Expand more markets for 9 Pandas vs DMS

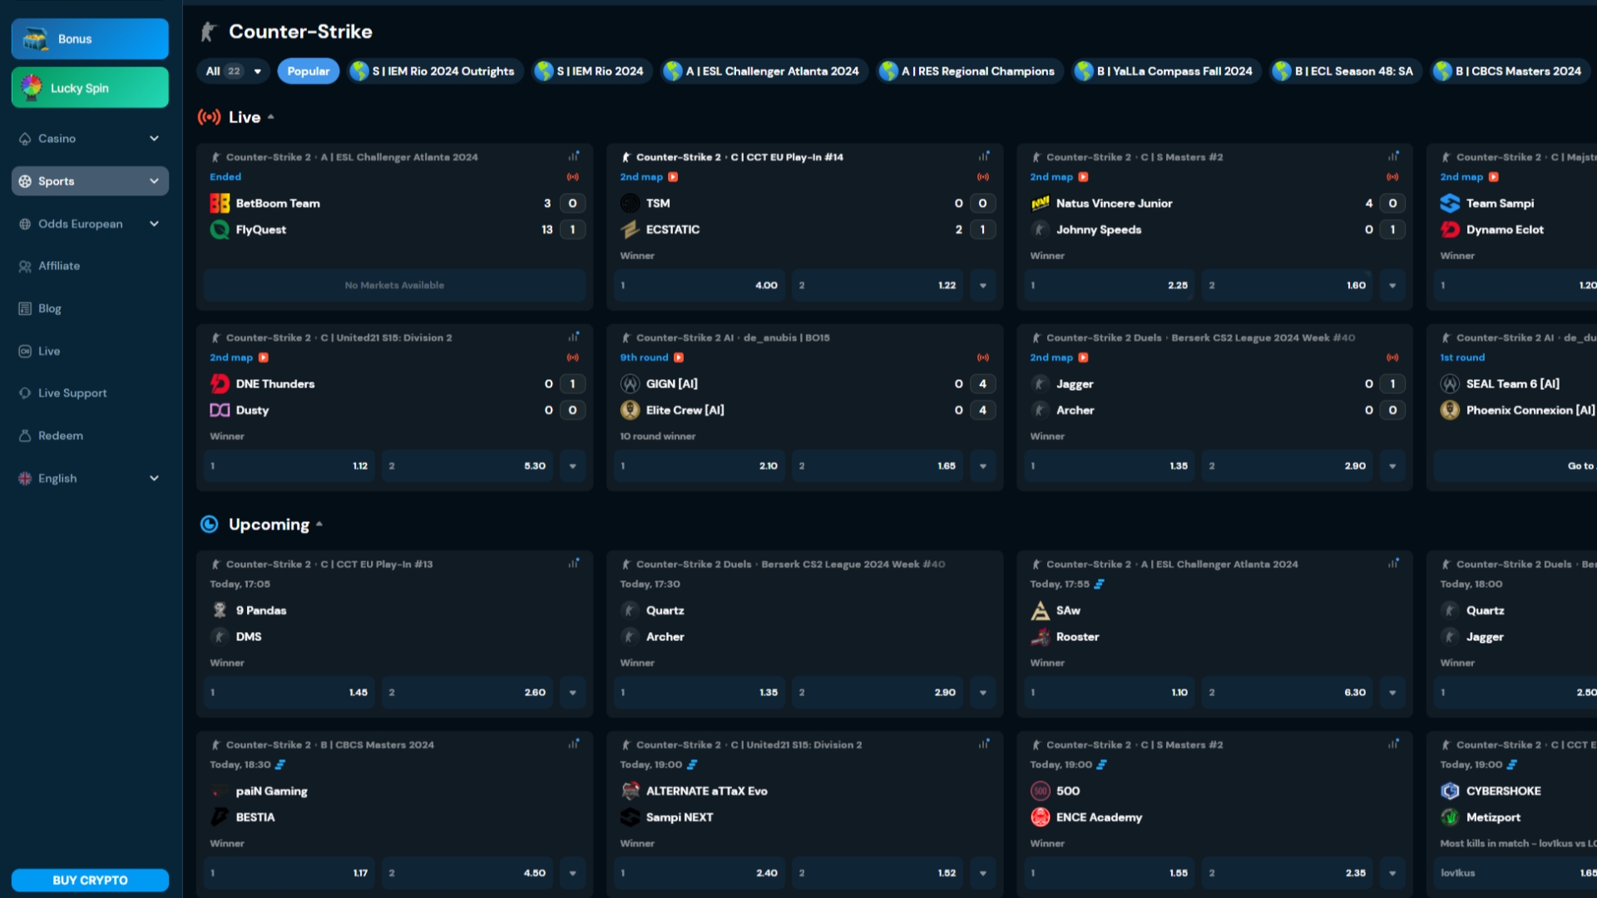573,693
